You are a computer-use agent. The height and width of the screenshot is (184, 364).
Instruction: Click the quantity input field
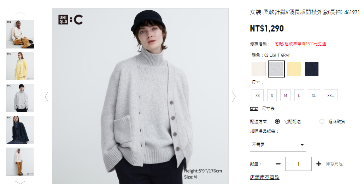(298, 164)
